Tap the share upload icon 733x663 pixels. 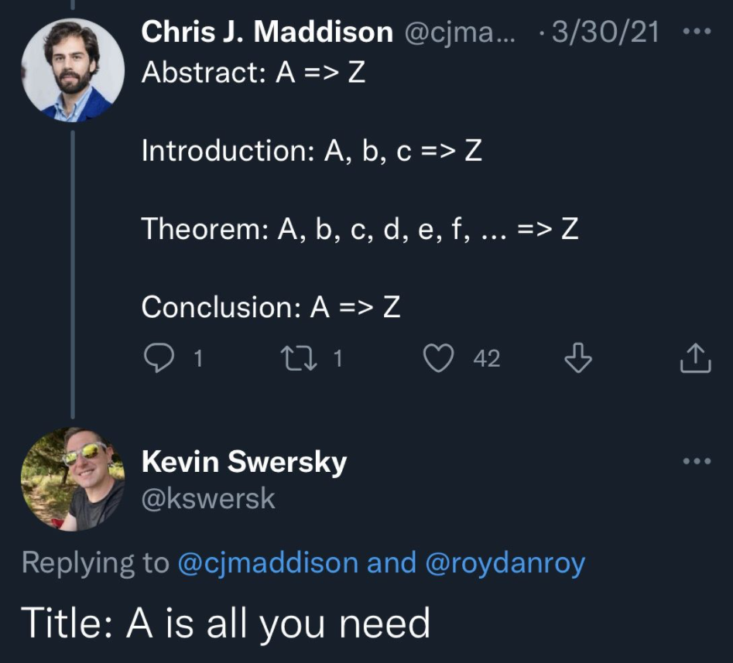point(694,357)
